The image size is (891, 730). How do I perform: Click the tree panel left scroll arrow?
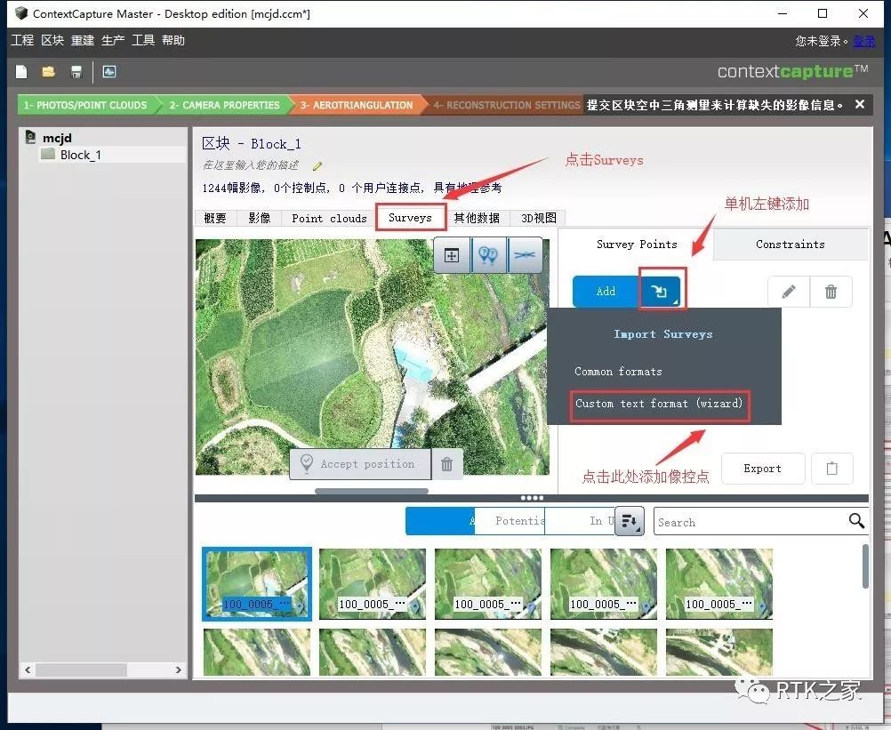tap(28, 670)
